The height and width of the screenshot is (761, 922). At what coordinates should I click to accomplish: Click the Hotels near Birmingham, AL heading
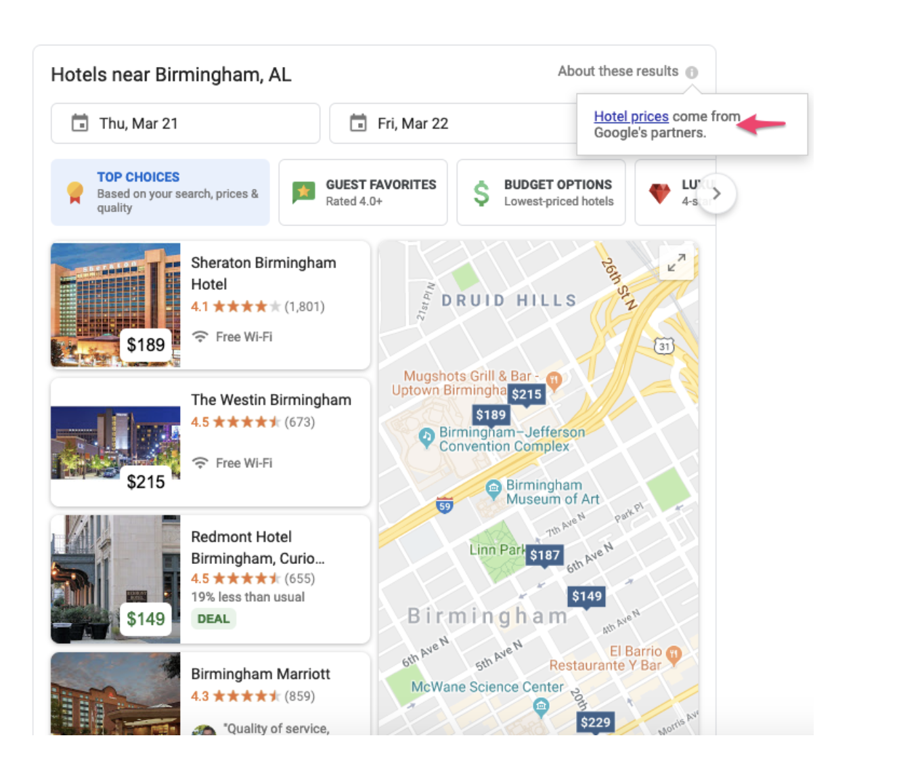pyautogui.click(x=171, y=74)
